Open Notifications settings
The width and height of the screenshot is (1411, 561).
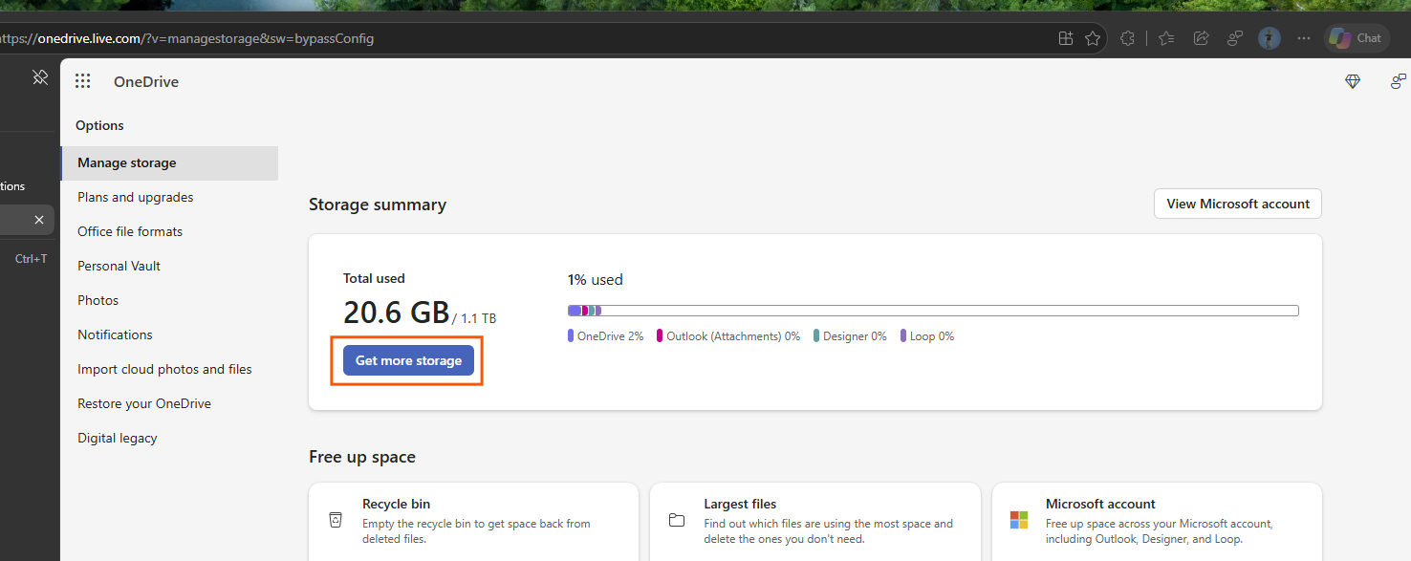(115, 334)
